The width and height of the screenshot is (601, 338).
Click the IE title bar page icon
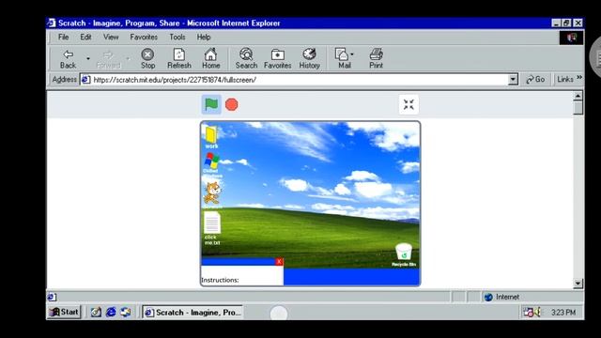click(x=51, y=23)
